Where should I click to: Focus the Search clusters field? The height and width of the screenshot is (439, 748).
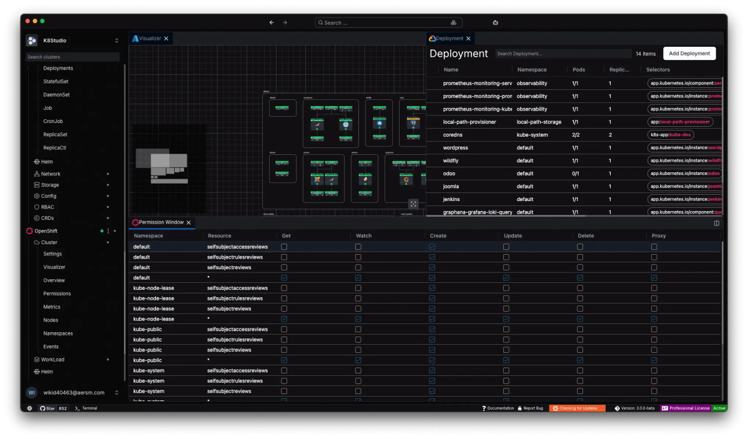click(72, 57)
